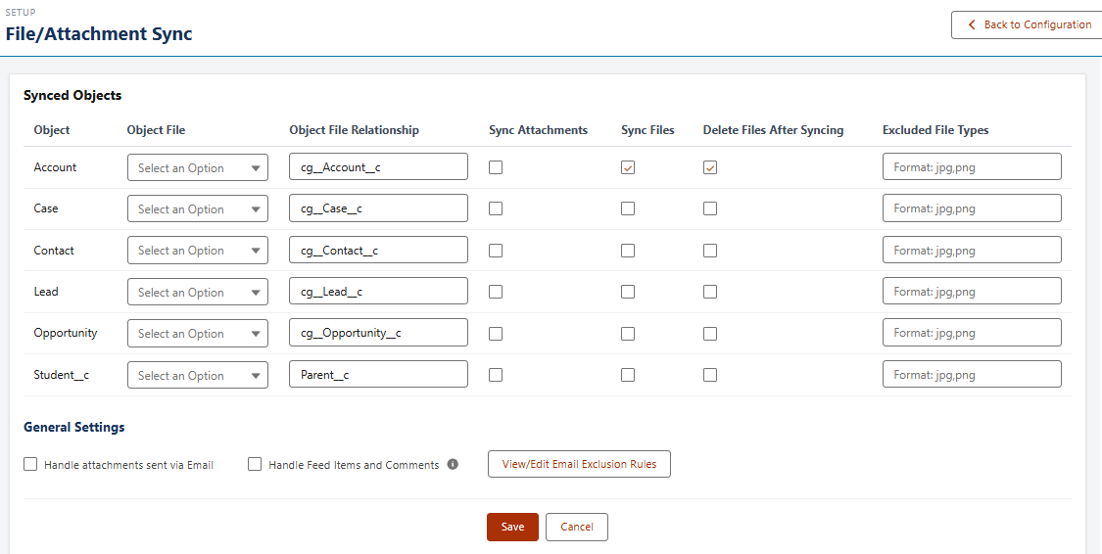Enable Sync Attachments for Case
The width and height of the screenshot is (1102, 554).
(496, 208)
